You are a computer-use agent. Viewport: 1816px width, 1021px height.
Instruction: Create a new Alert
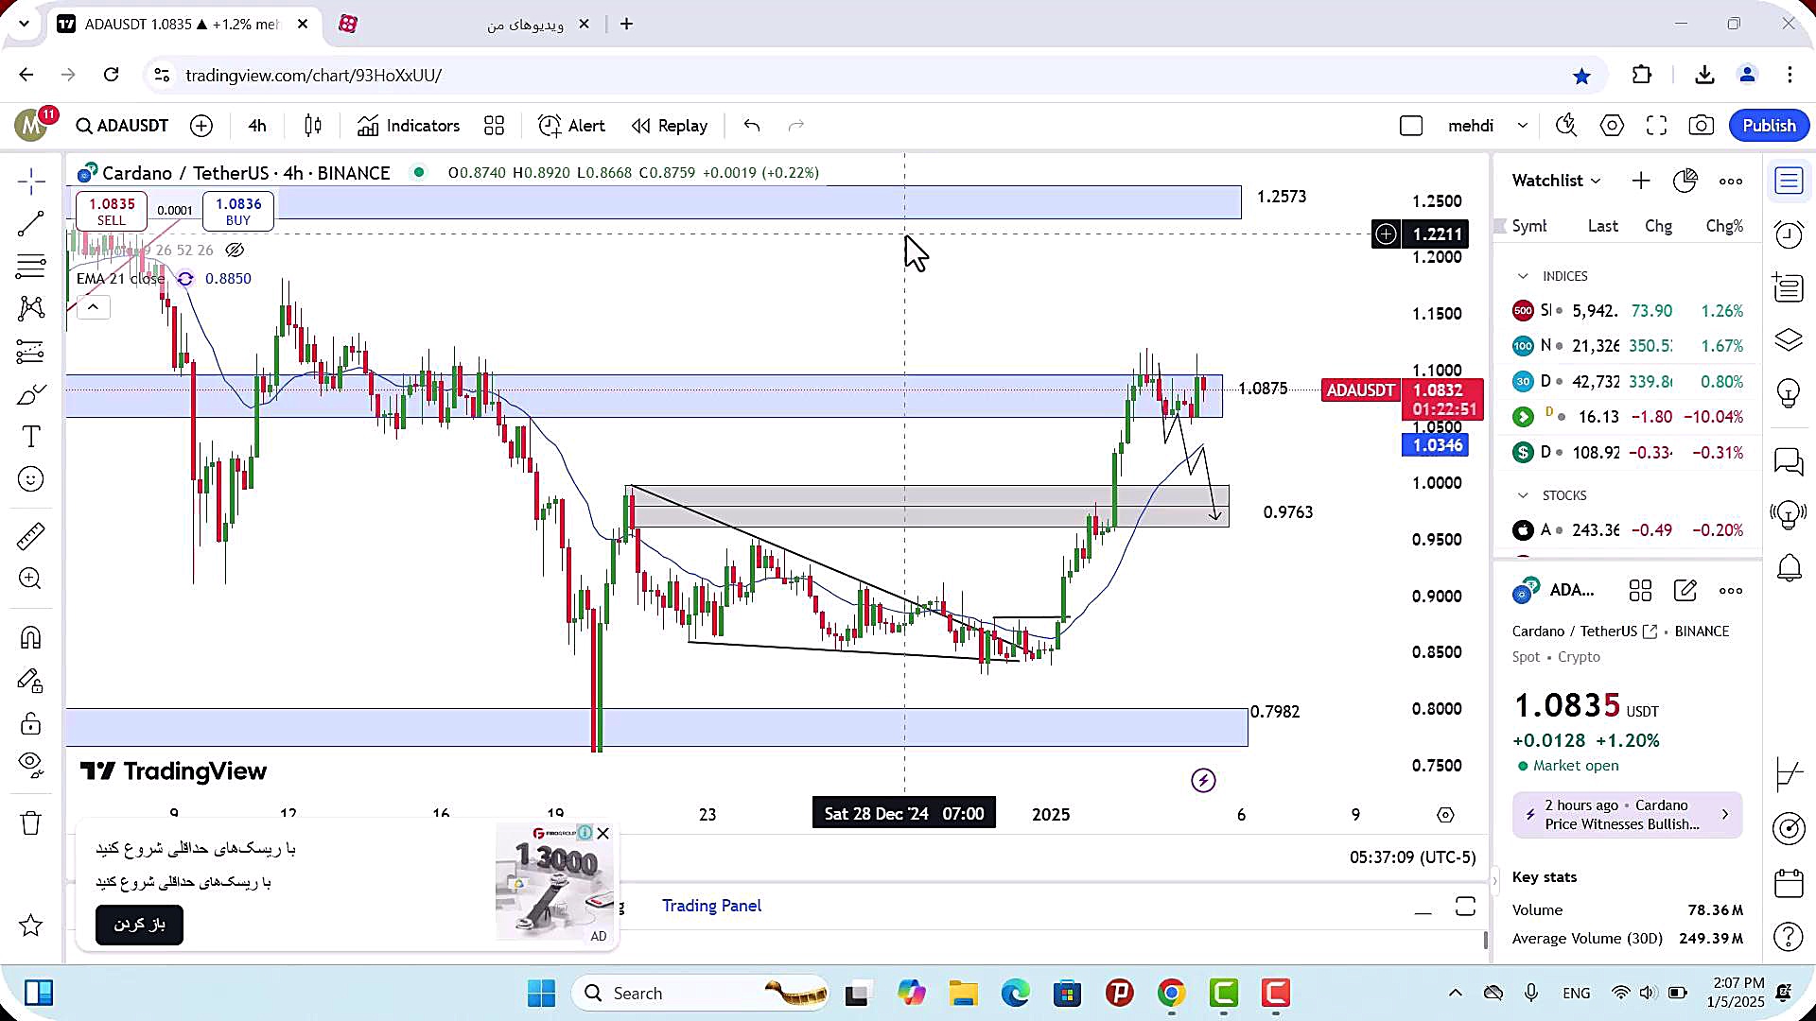tap(571, 126)
